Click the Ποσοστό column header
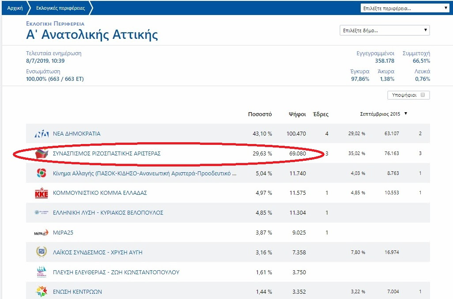 pos(260,114)
